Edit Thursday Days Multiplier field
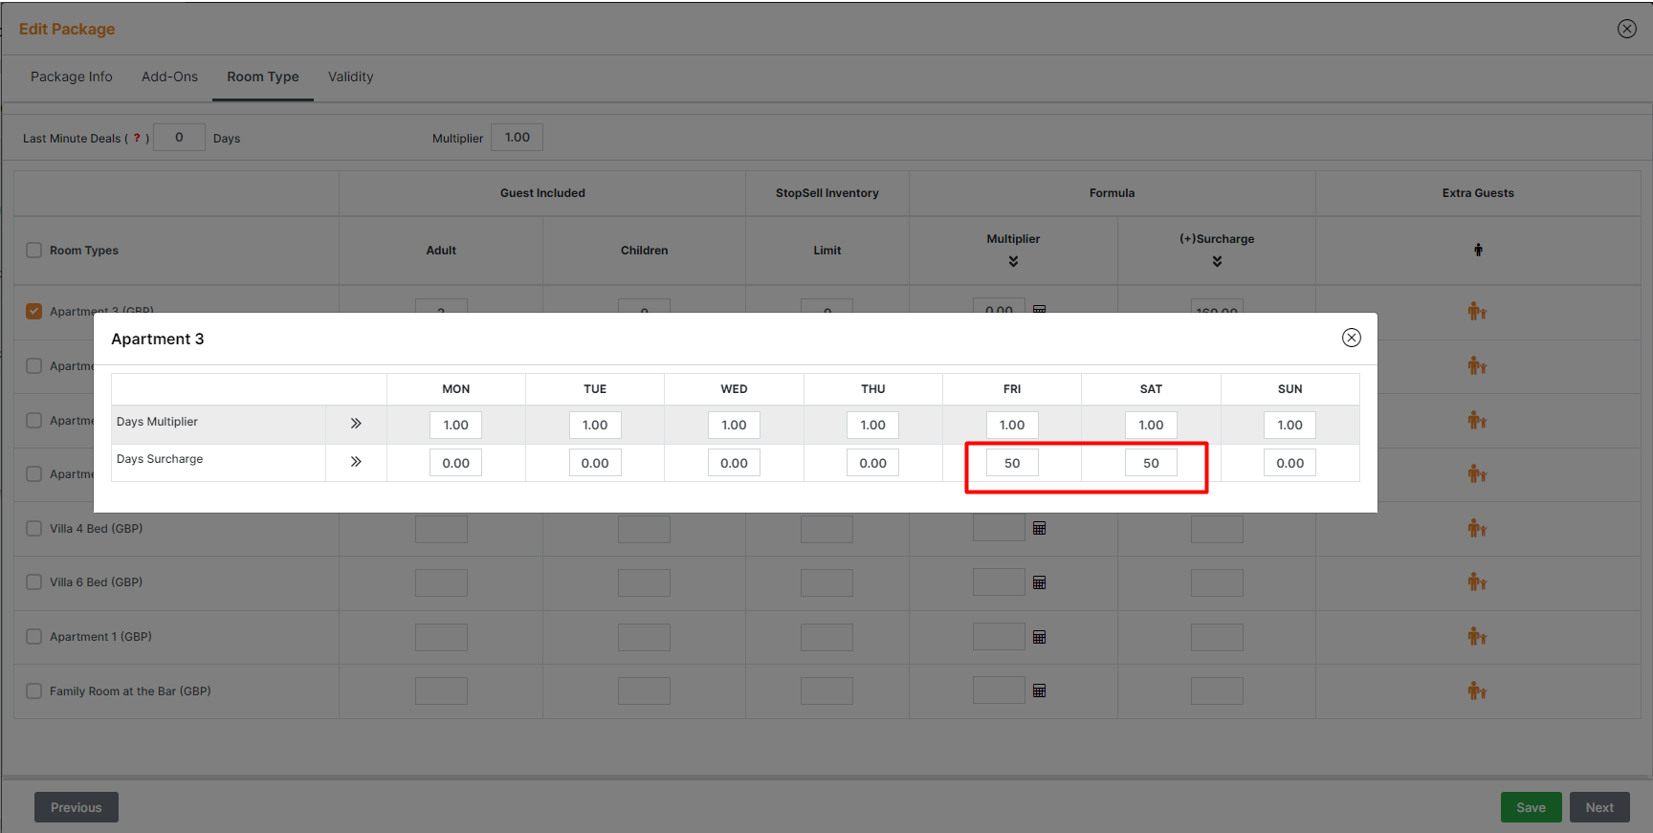Screen dimensions: 1653x833 pyautogui.click(x=872, y=425)
